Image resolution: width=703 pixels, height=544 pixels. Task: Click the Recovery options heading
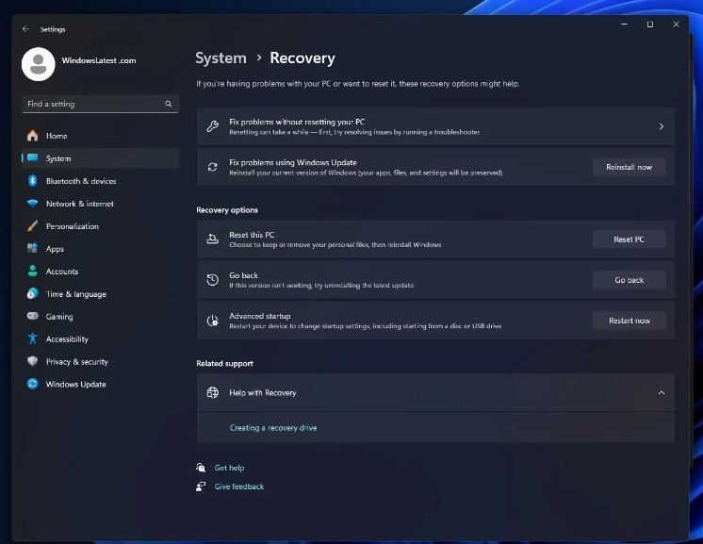[227, 210]
